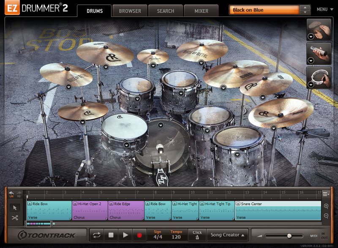This screenshot has height=248, width=338.
Task: Open the song track options menu icon
Action: (326, 194)
